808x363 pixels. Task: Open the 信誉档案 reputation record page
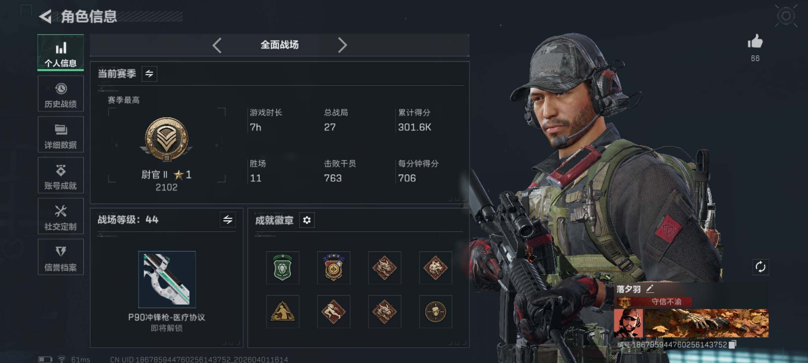point(61,257)
